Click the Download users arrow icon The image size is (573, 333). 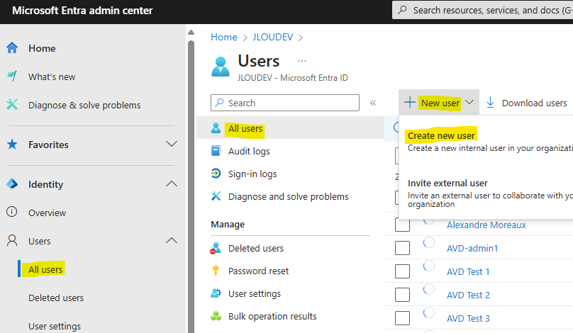pyautogui.click(x=491, y=103)
